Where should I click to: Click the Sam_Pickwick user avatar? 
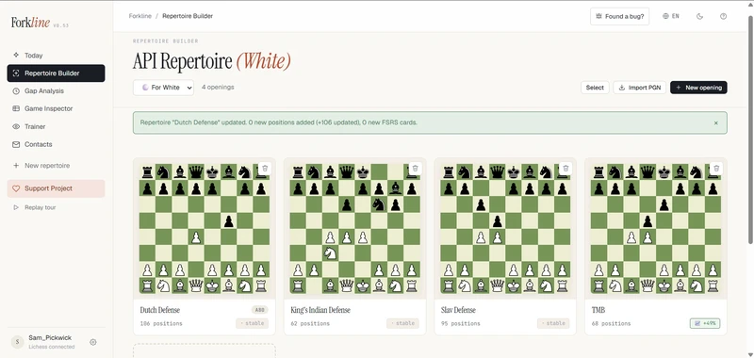pyautogui.click(x=17, y=342)
